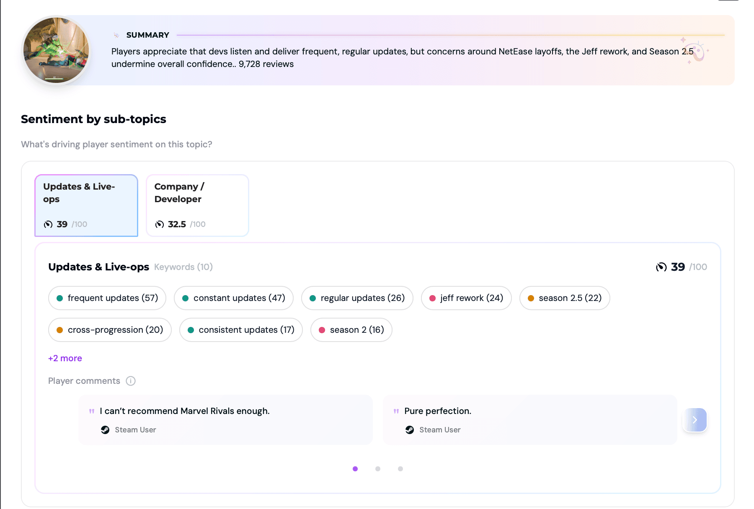Click the Steam icon under the Marvel Rivals comment
Screen dimensions: 754x509
coord(105,430)
